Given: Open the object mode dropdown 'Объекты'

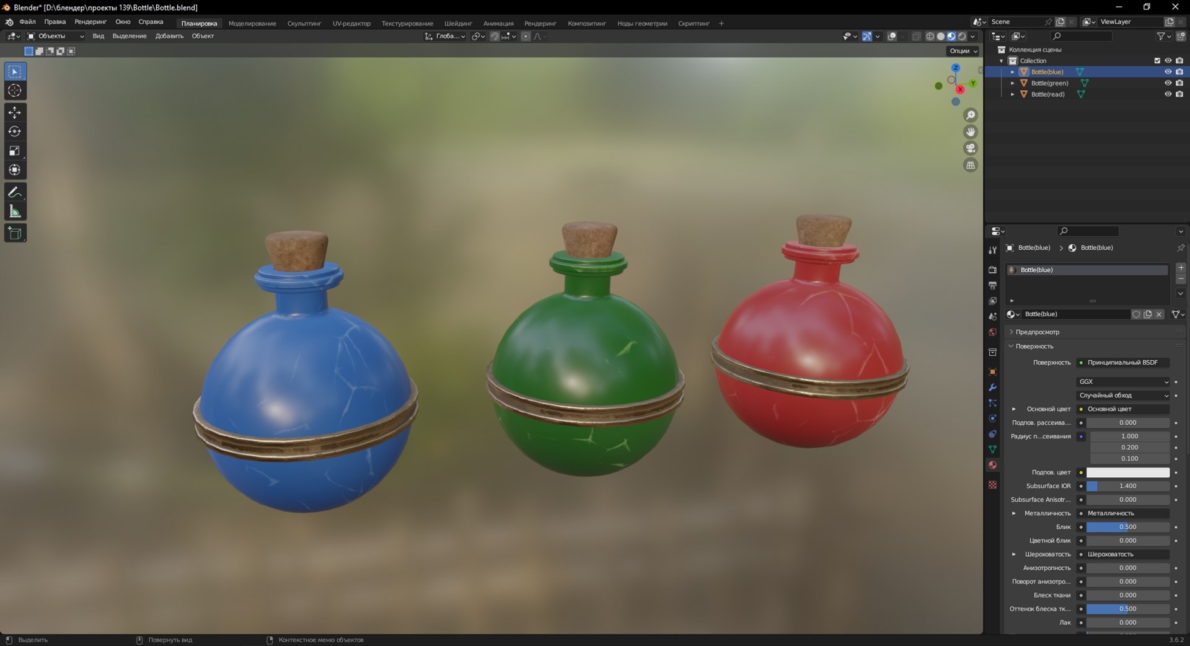Looking at the screenshot, I should click(55, 36).
